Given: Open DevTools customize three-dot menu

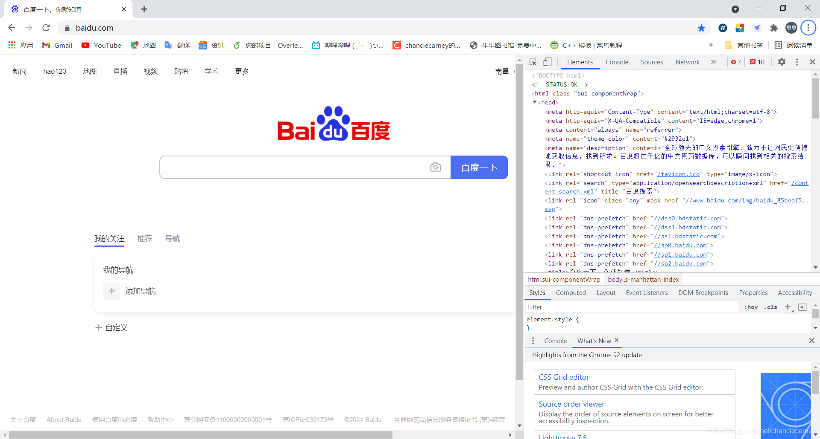Looking at the screenshot, I should pos(797,62).
